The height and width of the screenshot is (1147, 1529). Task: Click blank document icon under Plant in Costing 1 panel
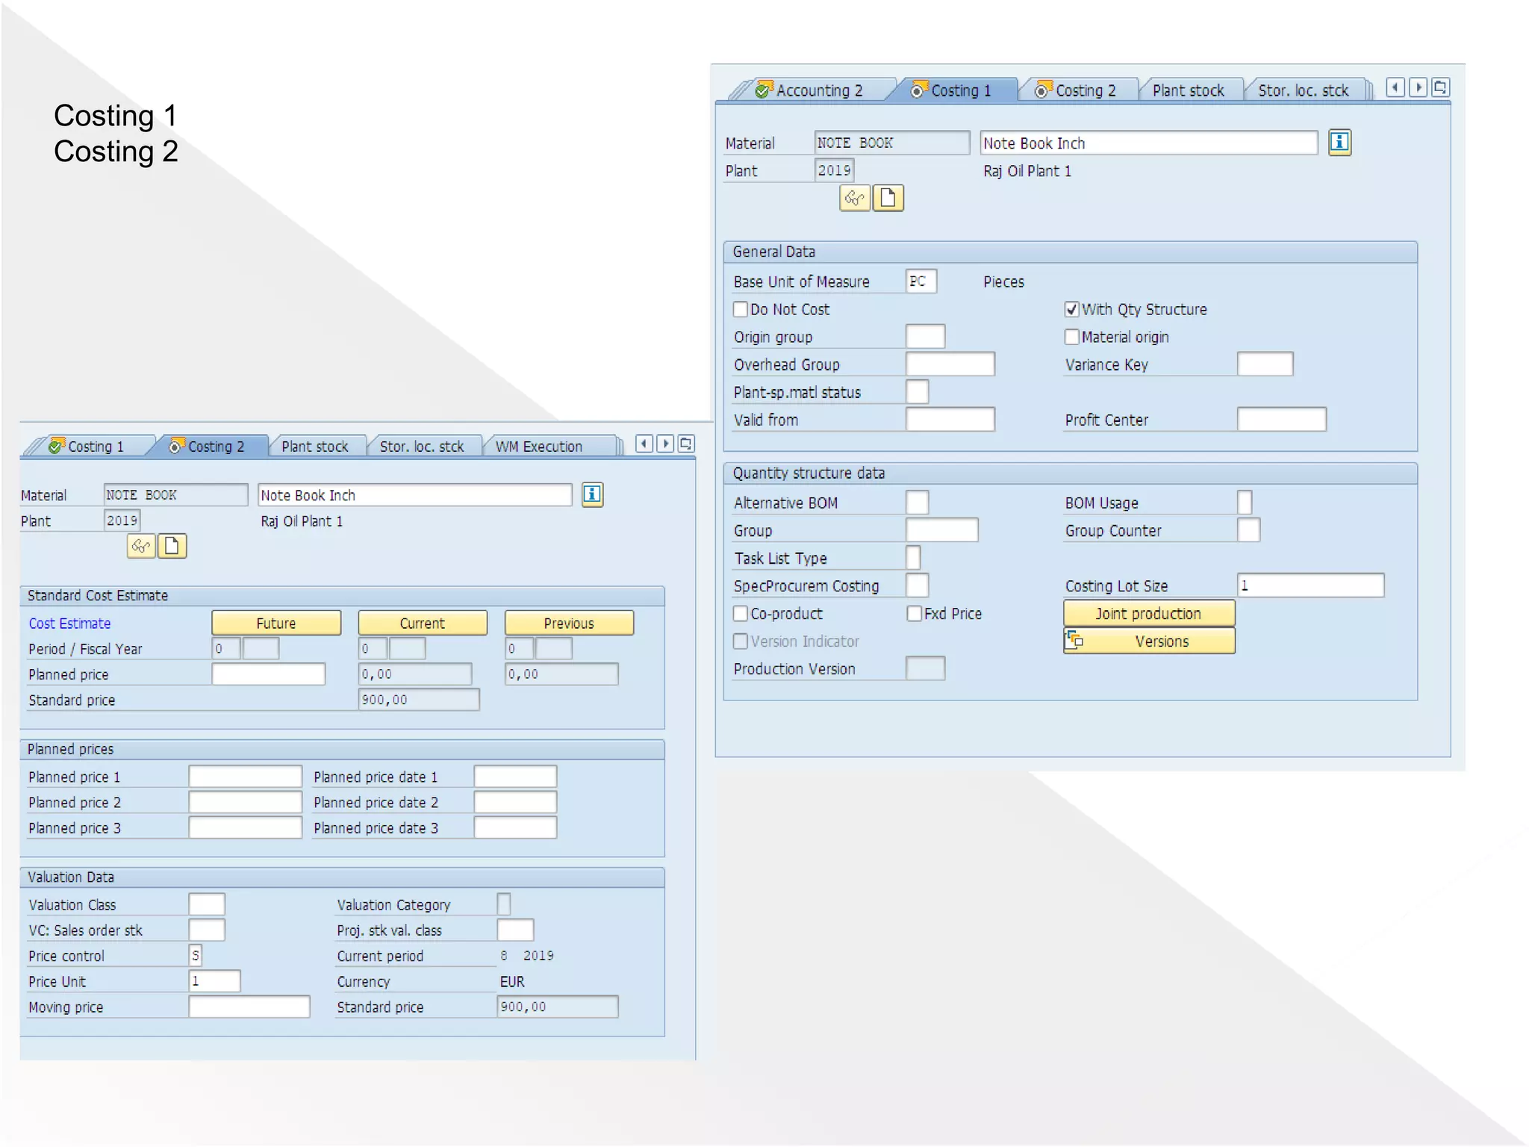click(888, 198)
